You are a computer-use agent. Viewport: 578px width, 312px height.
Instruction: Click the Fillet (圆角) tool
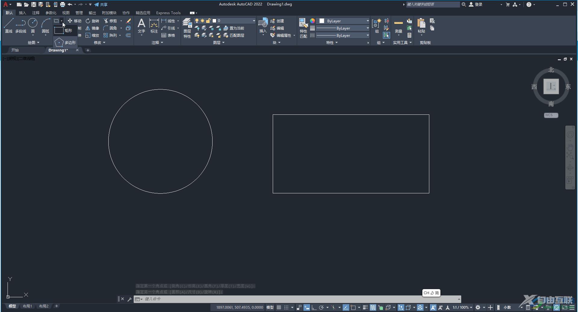tap(110, 28)
